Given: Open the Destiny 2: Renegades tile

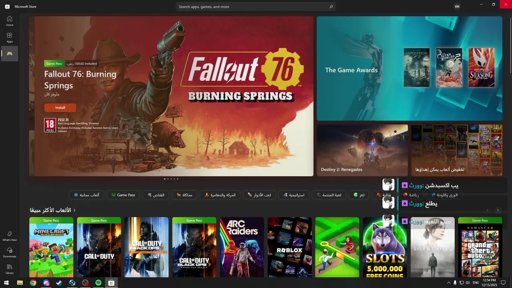Looking at the screenshot, I should (x=362, y=150).
